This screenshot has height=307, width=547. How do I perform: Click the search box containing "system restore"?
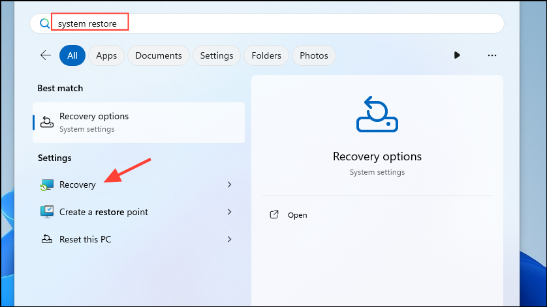267,23
